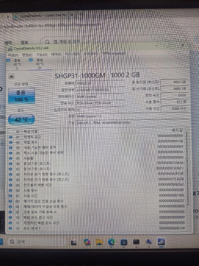Open the 기능(U) menu
The height and width of the screenshot is (266, 199).
pos(42,55)
